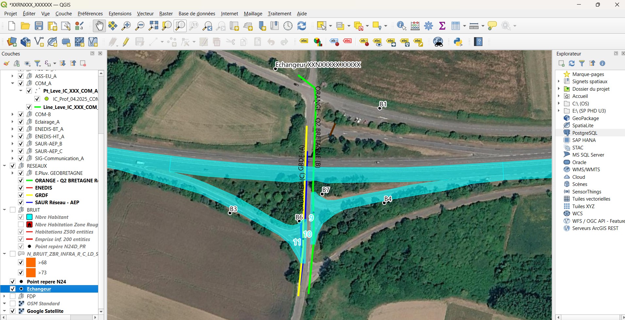Toggle visibility of ENEDIS layer
This screenshot has height=320, width=625.
click(x=21, y=188)
